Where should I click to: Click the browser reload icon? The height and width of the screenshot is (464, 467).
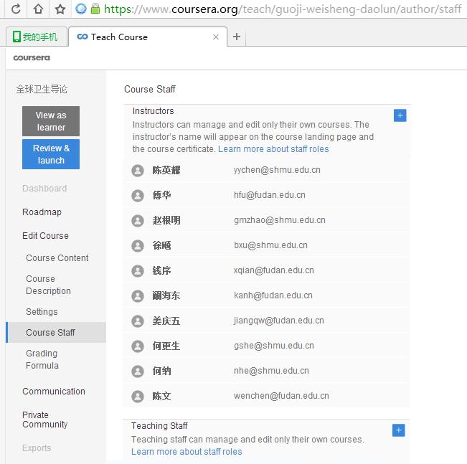point(16,9)
